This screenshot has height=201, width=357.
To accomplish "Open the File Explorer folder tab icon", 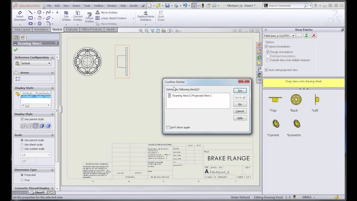I will point(259,63).
